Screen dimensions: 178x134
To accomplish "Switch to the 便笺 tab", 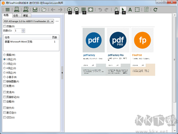I will [26, 16].
